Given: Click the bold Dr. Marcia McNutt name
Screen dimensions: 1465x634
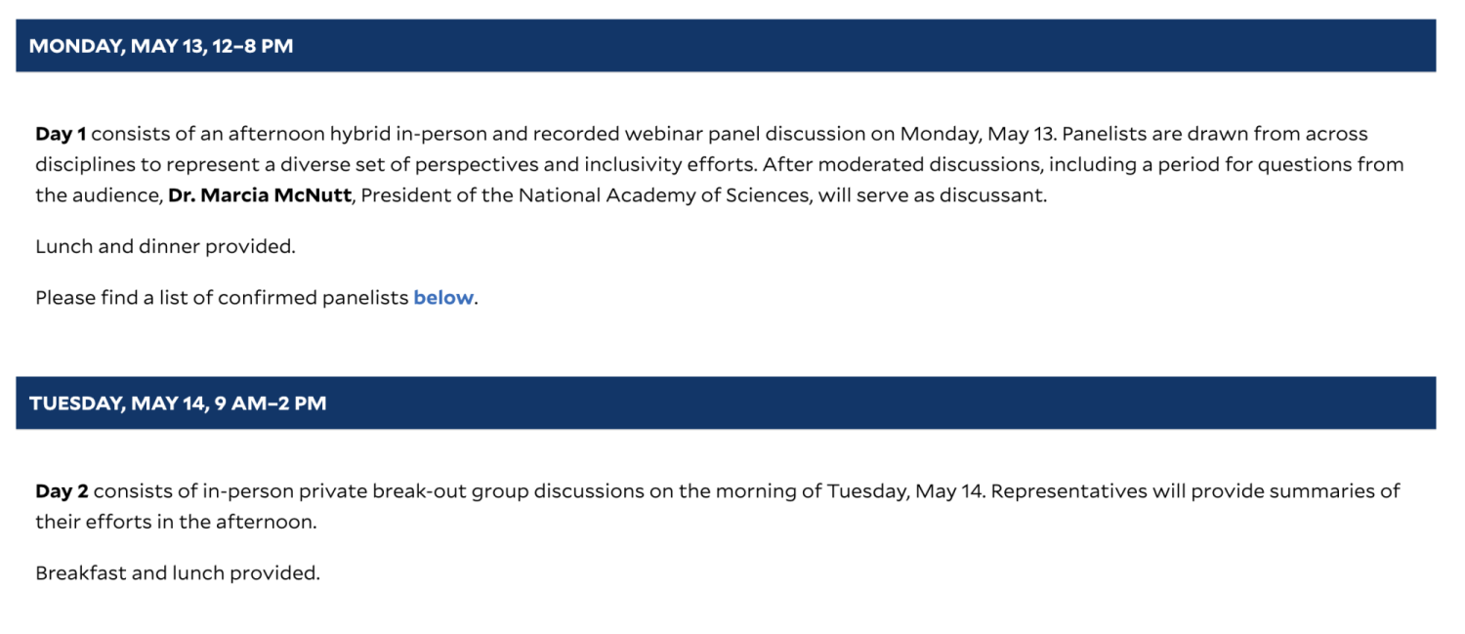Looking at the screenshot, I should pyautogui.click(x=259, y=195).
